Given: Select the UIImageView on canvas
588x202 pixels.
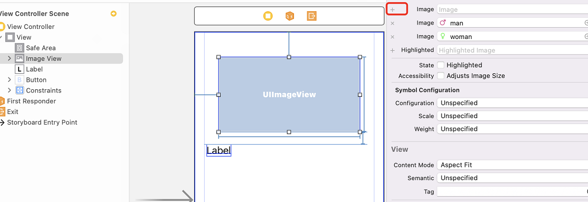Looking at the screenshot, I should (289, 95).
